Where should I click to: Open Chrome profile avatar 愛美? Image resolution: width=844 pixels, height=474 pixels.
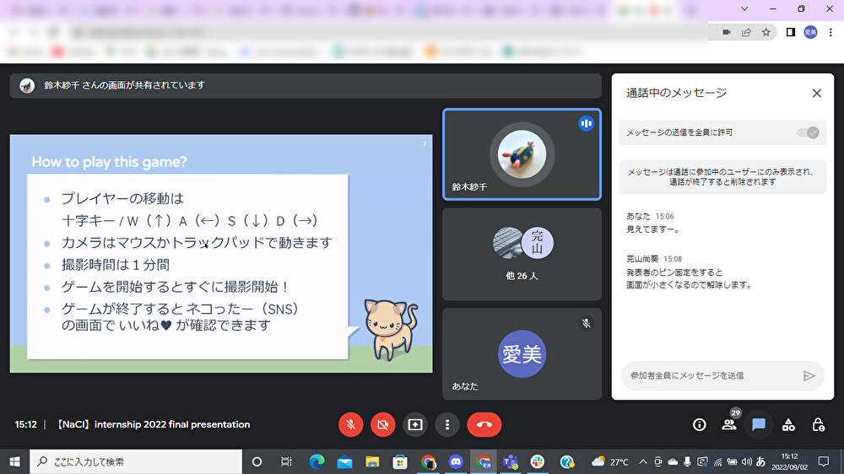click(x=810, y=32)
